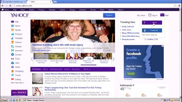Open trending topic John Cena
This screenshot has height=102, width=182.
coord(126,30)
